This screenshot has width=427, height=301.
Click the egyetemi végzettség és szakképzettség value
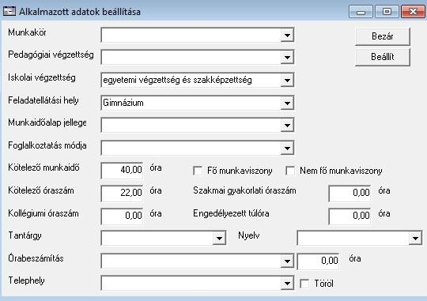click(177, 81)
